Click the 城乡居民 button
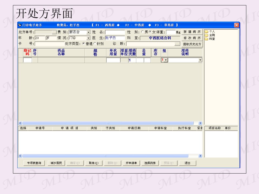The height and width of the screenshot is (194, 259). (56, 163)
